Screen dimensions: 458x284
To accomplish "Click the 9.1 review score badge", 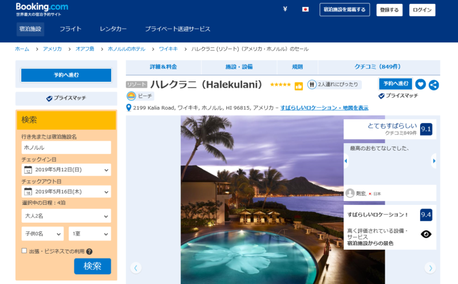I will click(426, 129).
